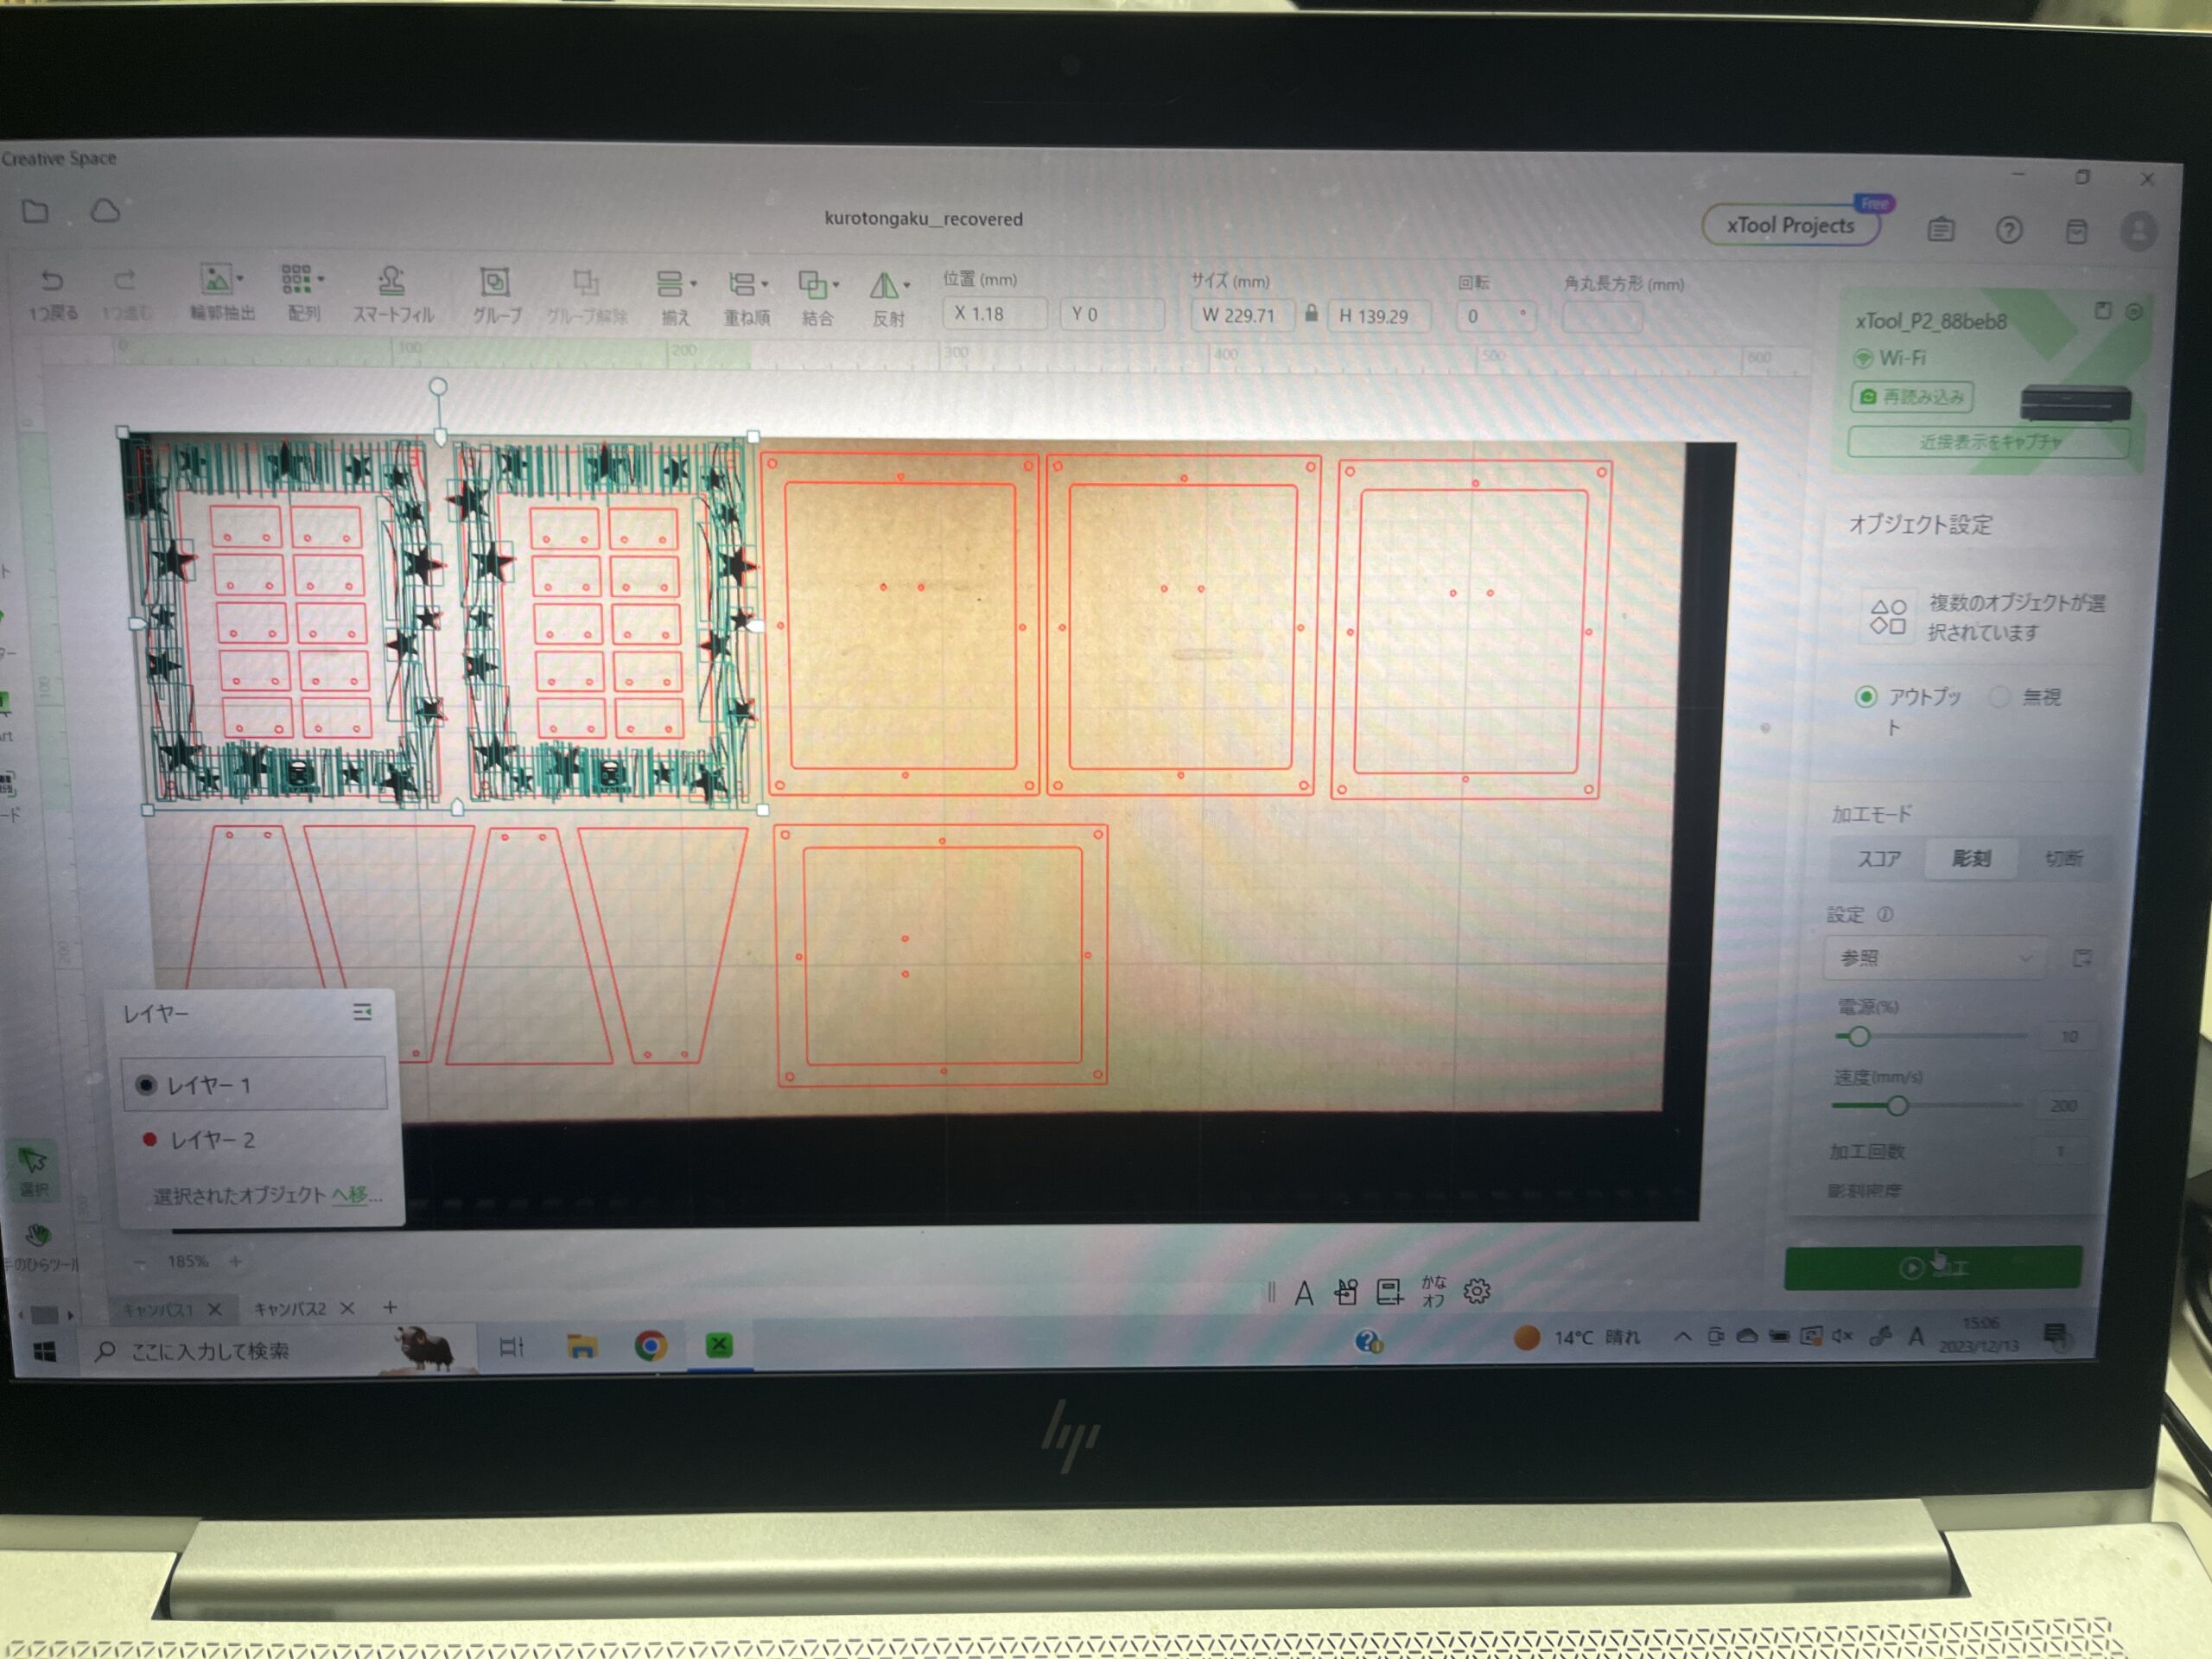Open the 結合 combine tool
Viewport: 2212px width, 1659px height.
[x=817, y=299]
